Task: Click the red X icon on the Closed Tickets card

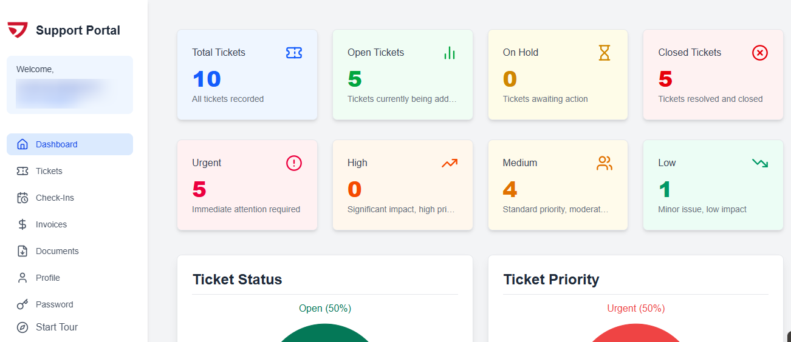Action: [x=760, y=53]
